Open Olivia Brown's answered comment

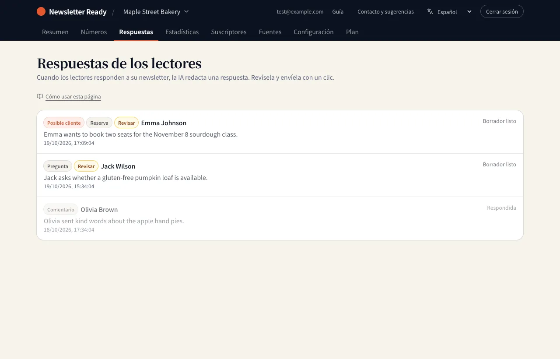click(x=280, y=218)
